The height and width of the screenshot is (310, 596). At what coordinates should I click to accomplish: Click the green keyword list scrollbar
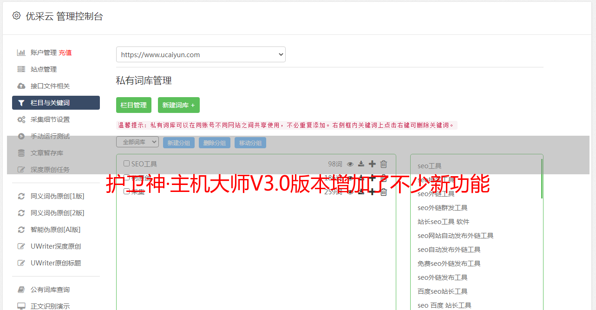tap(541, 179)
